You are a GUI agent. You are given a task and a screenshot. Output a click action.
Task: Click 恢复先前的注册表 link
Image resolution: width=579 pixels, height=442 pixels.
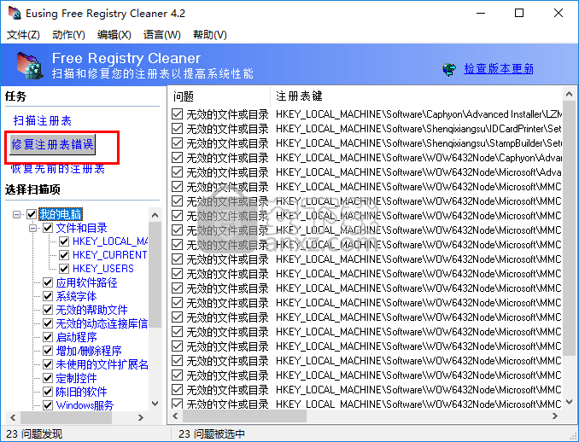pyautogui.click(x=58, y=169)
